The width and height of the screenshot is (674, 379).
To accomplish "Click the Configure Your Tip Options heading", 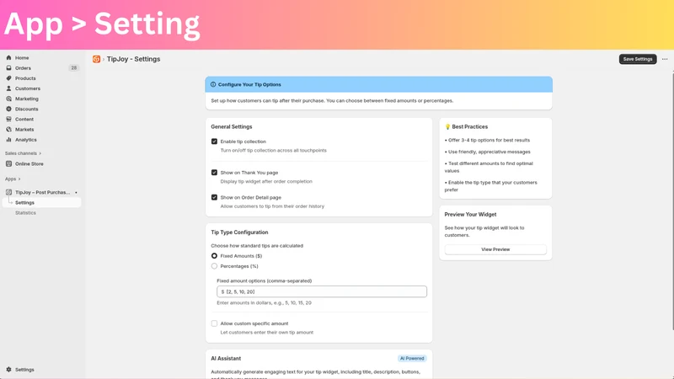I will coord(249,85).
